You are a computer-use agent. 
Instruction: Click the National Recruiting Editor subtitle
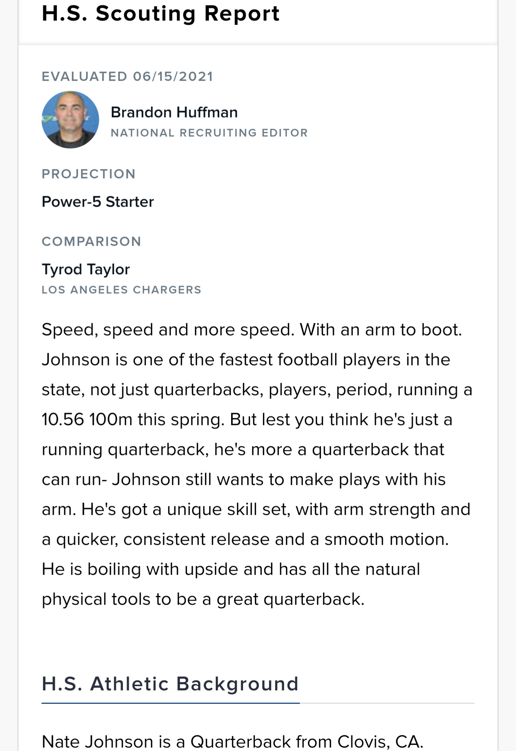pyautogui.click(x=209, y=133)
